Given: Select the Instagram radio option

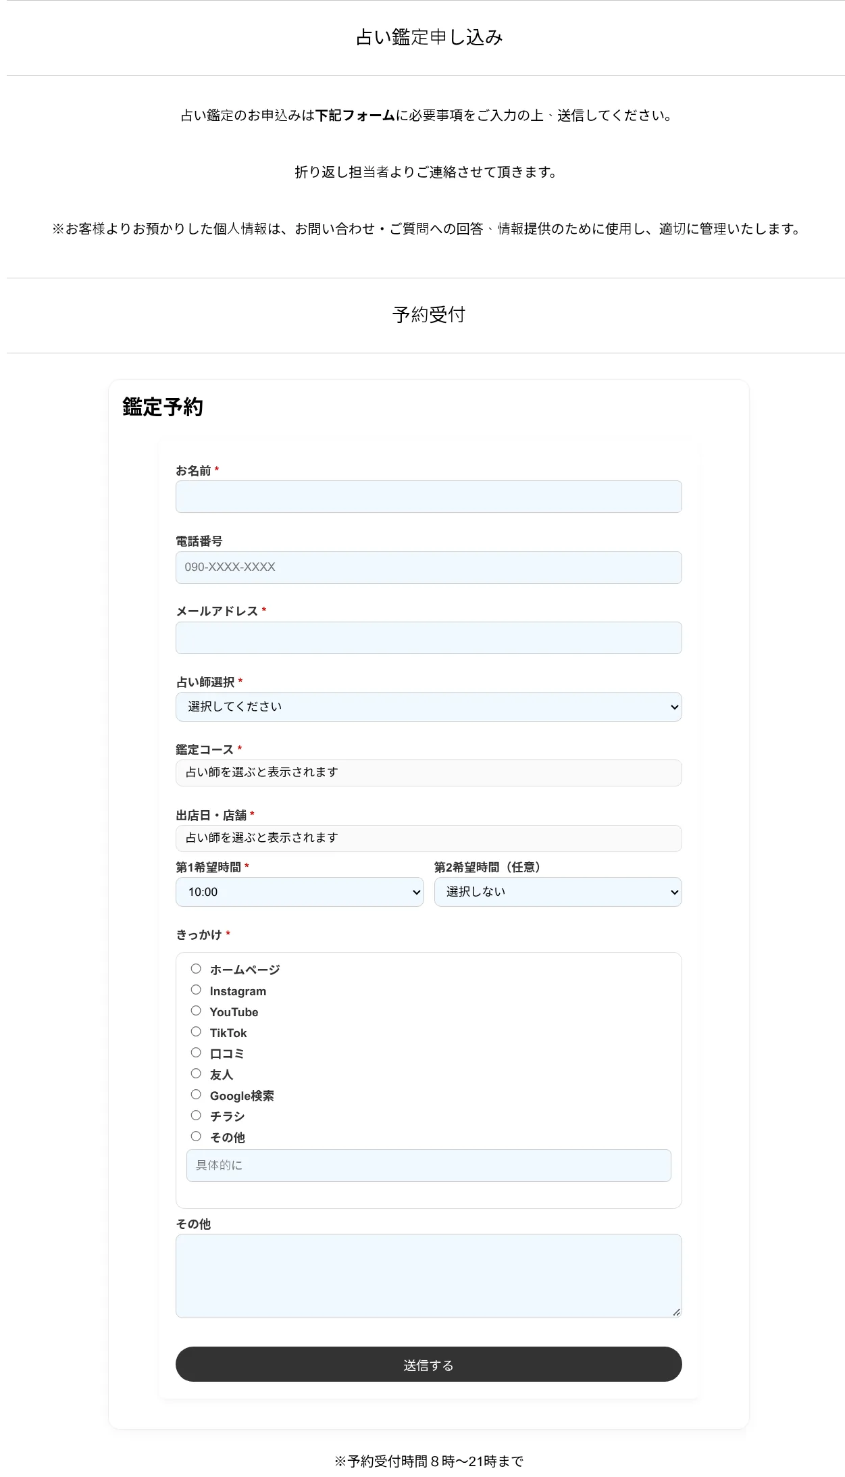Looking at the screenshot, I should tap(196, 990).
